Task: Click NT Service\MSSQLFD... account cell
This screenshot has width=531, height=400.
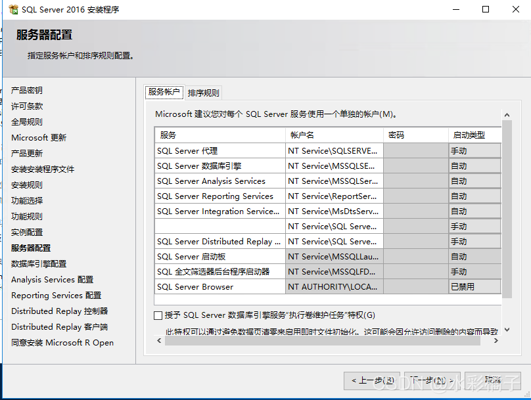Action: (x=335, y=271)
